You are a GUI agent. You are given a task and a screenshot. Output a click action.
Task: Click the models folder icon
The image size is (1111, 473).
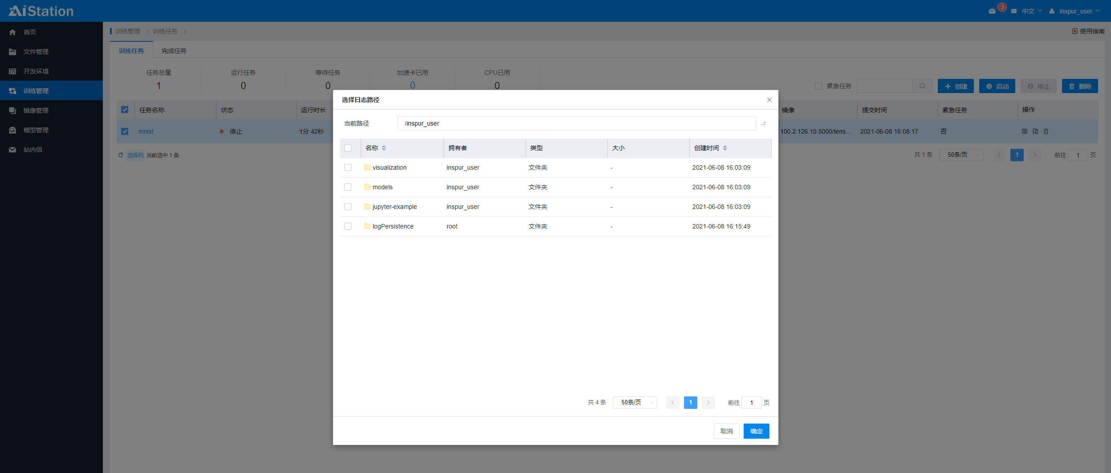click(367, 187)
